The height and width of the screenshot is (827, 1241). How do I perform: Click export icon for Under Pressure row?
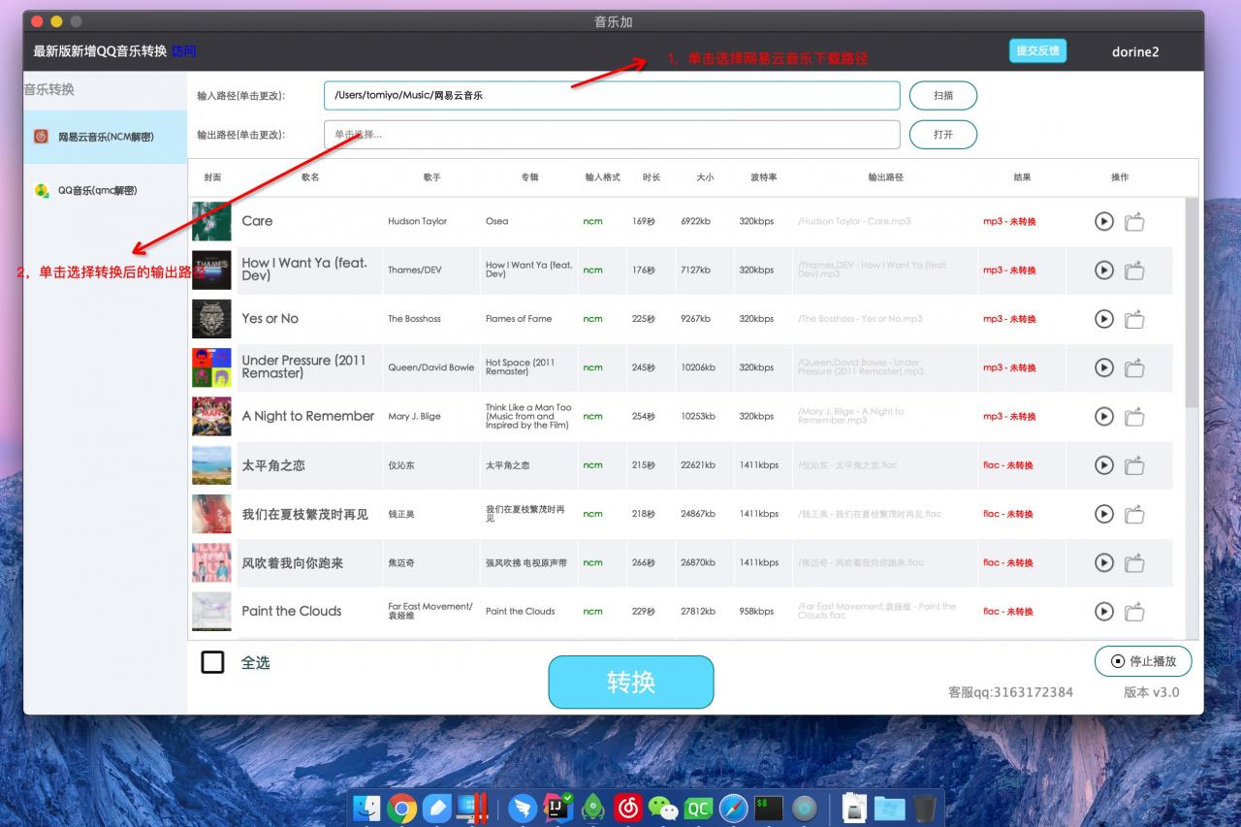click(x=1134, y=367)
